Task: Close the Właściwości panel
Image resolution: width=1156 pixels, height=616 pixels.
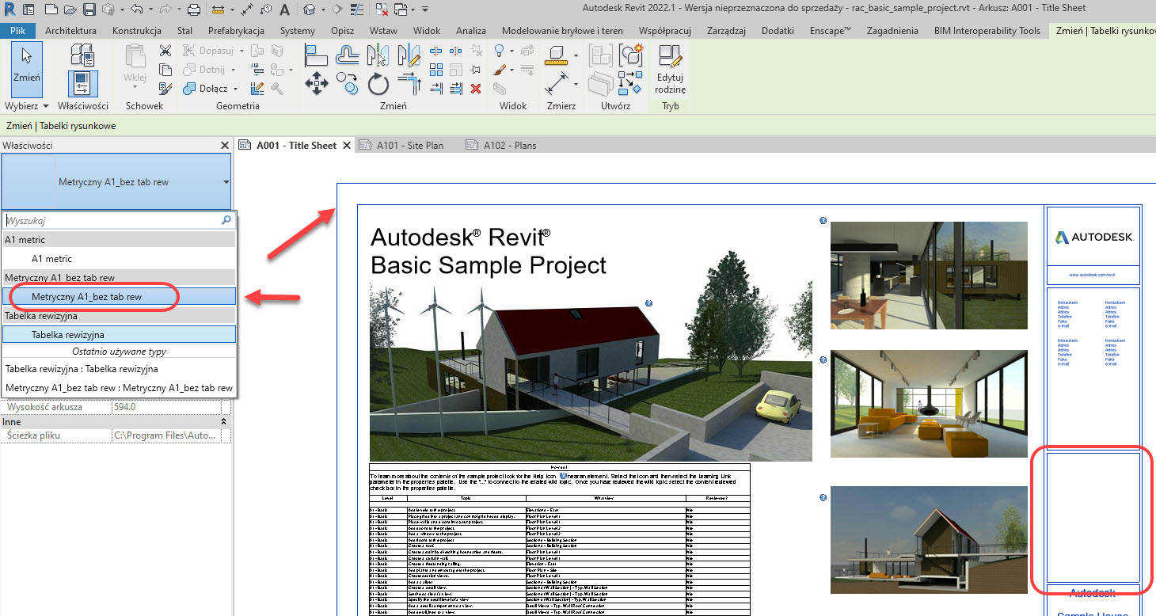Action: pos(225,146)
